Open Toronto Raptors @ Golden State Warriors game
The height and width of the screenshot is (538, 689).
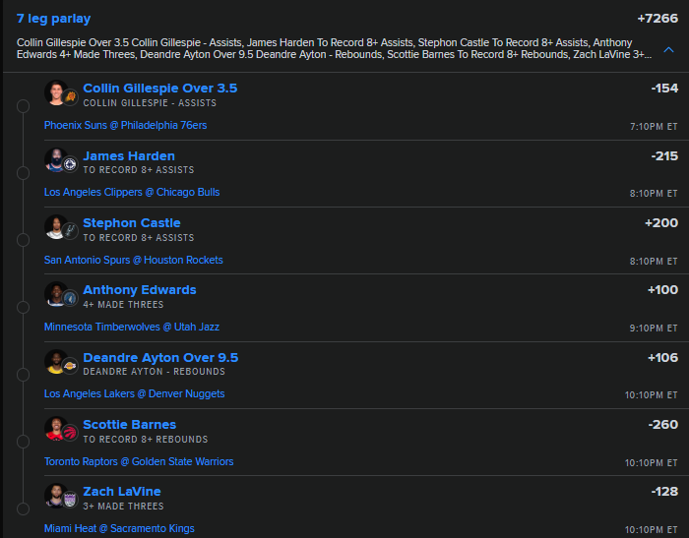(x=139, y=461)
